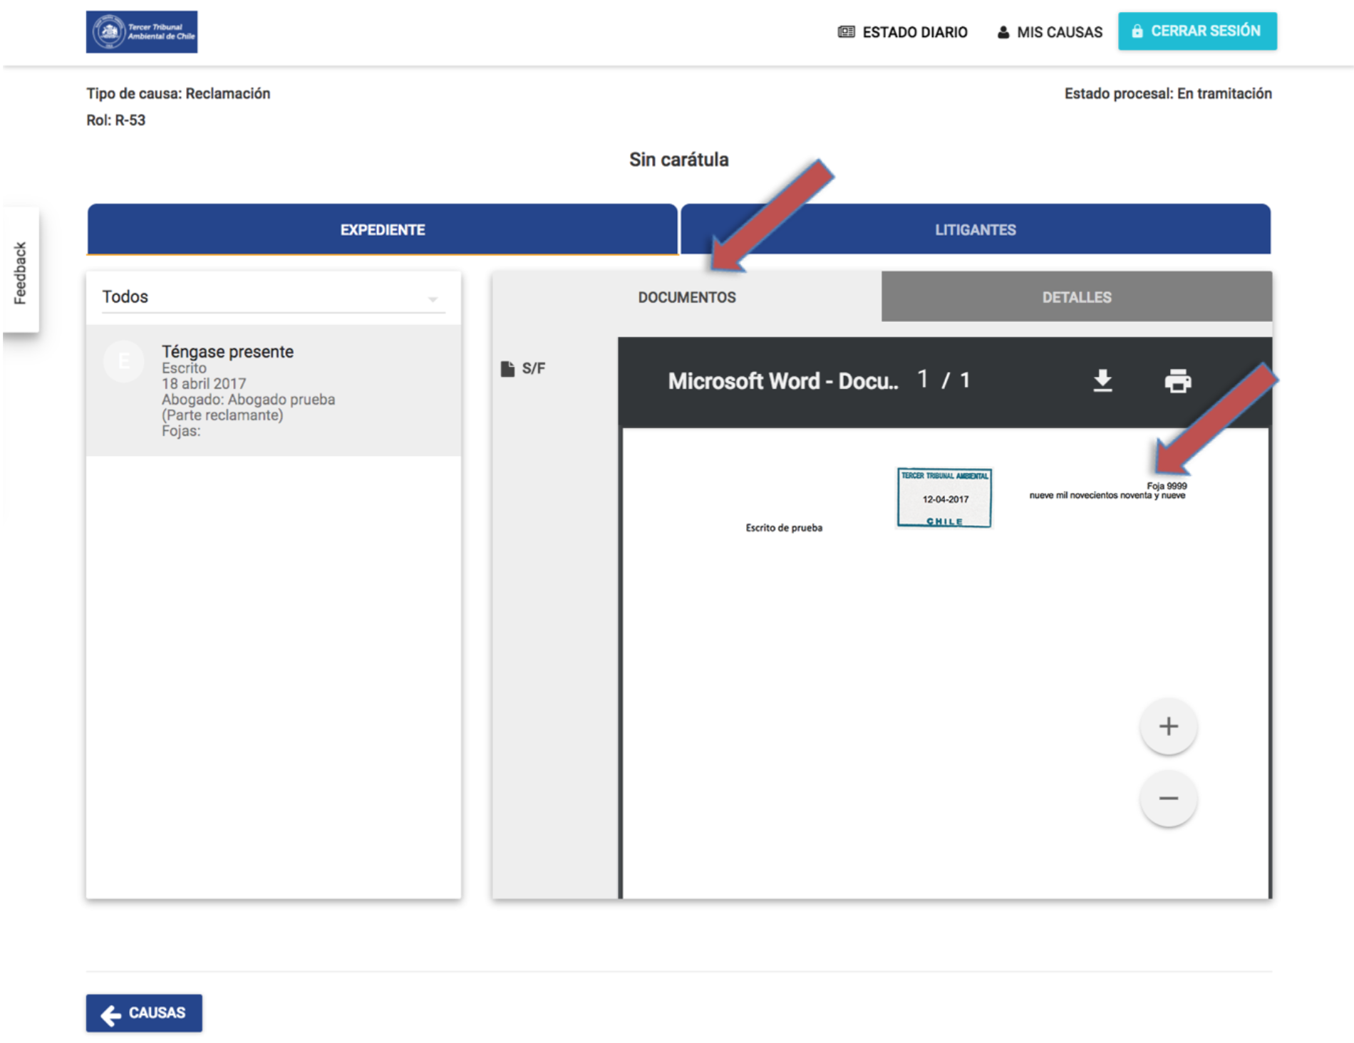
Task: Switch to the Expediente tab
Action: pyautogui.click(x=382, y=229)
